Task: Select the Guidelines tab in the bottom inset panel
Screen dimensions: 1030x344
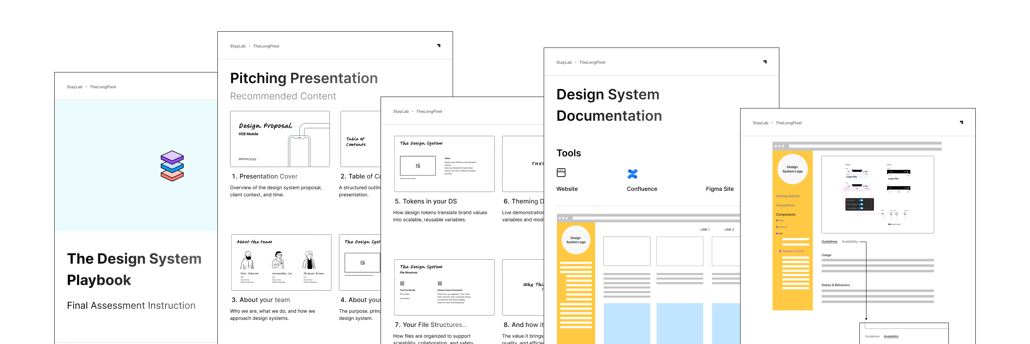Action: 872,336
